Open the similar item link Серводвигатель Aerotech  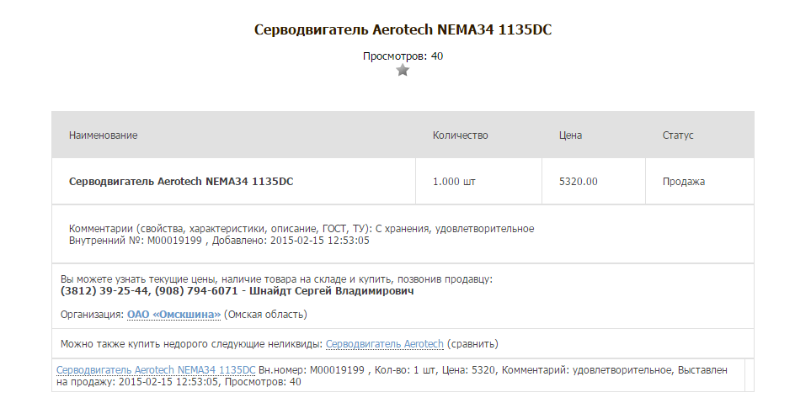click(384, 344)
